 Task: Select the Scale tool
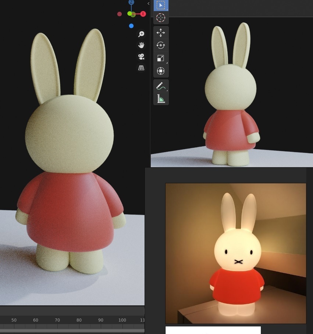161,58
